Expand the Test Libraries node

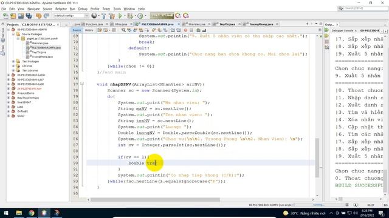pyautogui.click(x=13, y=70)
